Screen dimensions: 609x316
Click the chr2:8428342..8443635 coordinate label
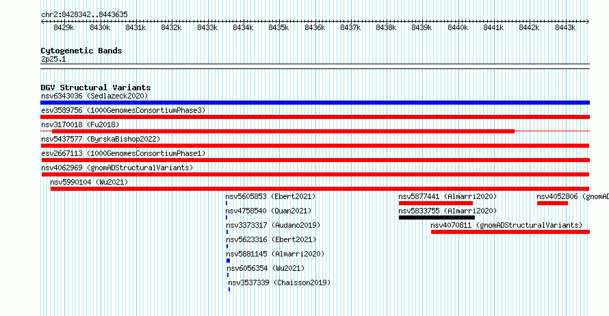84,14
